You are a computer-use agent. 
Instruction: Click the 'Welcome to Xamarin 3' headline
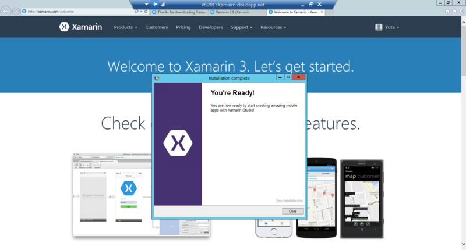[231, 66]
